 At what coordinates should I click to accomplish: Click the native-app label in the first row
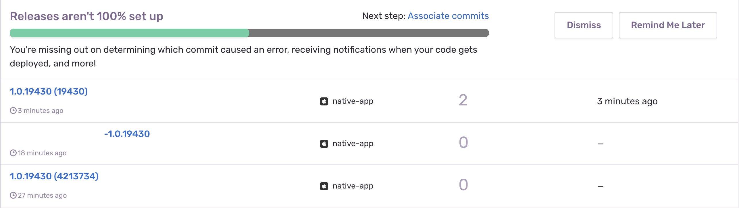(353, 101)
